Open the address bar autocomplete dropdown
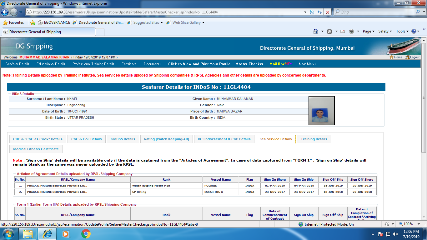Image resolution: width=427 pixels, height=240 pixels. pyautogui.click(x=305, y=12)
